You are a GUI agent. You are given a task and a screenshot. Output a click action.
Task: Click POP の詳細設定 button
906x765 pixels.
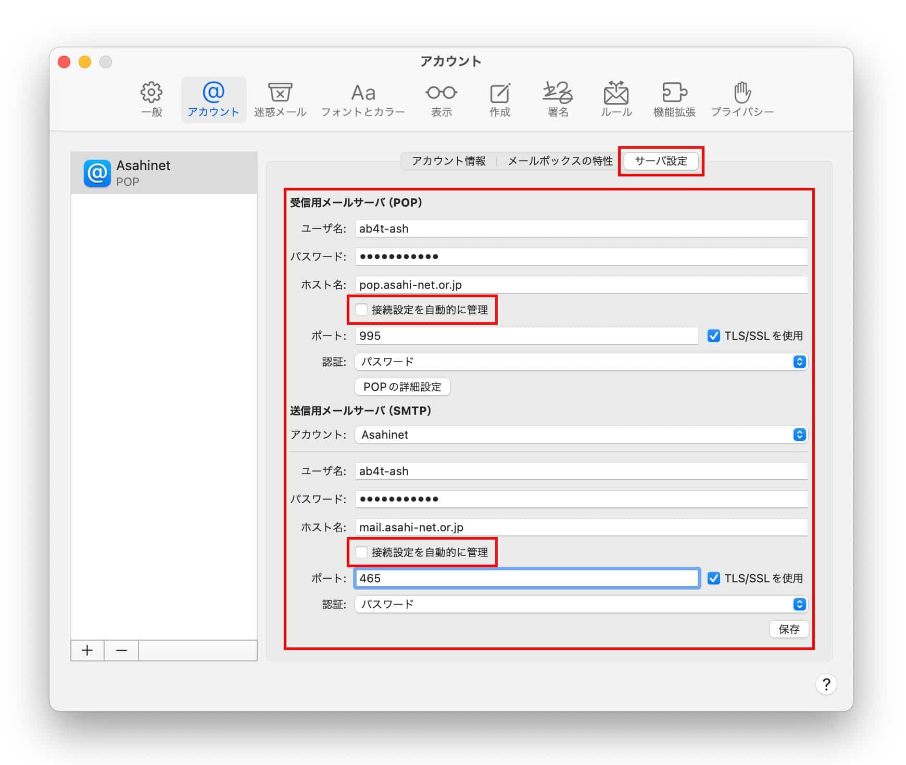click(402, 387)
